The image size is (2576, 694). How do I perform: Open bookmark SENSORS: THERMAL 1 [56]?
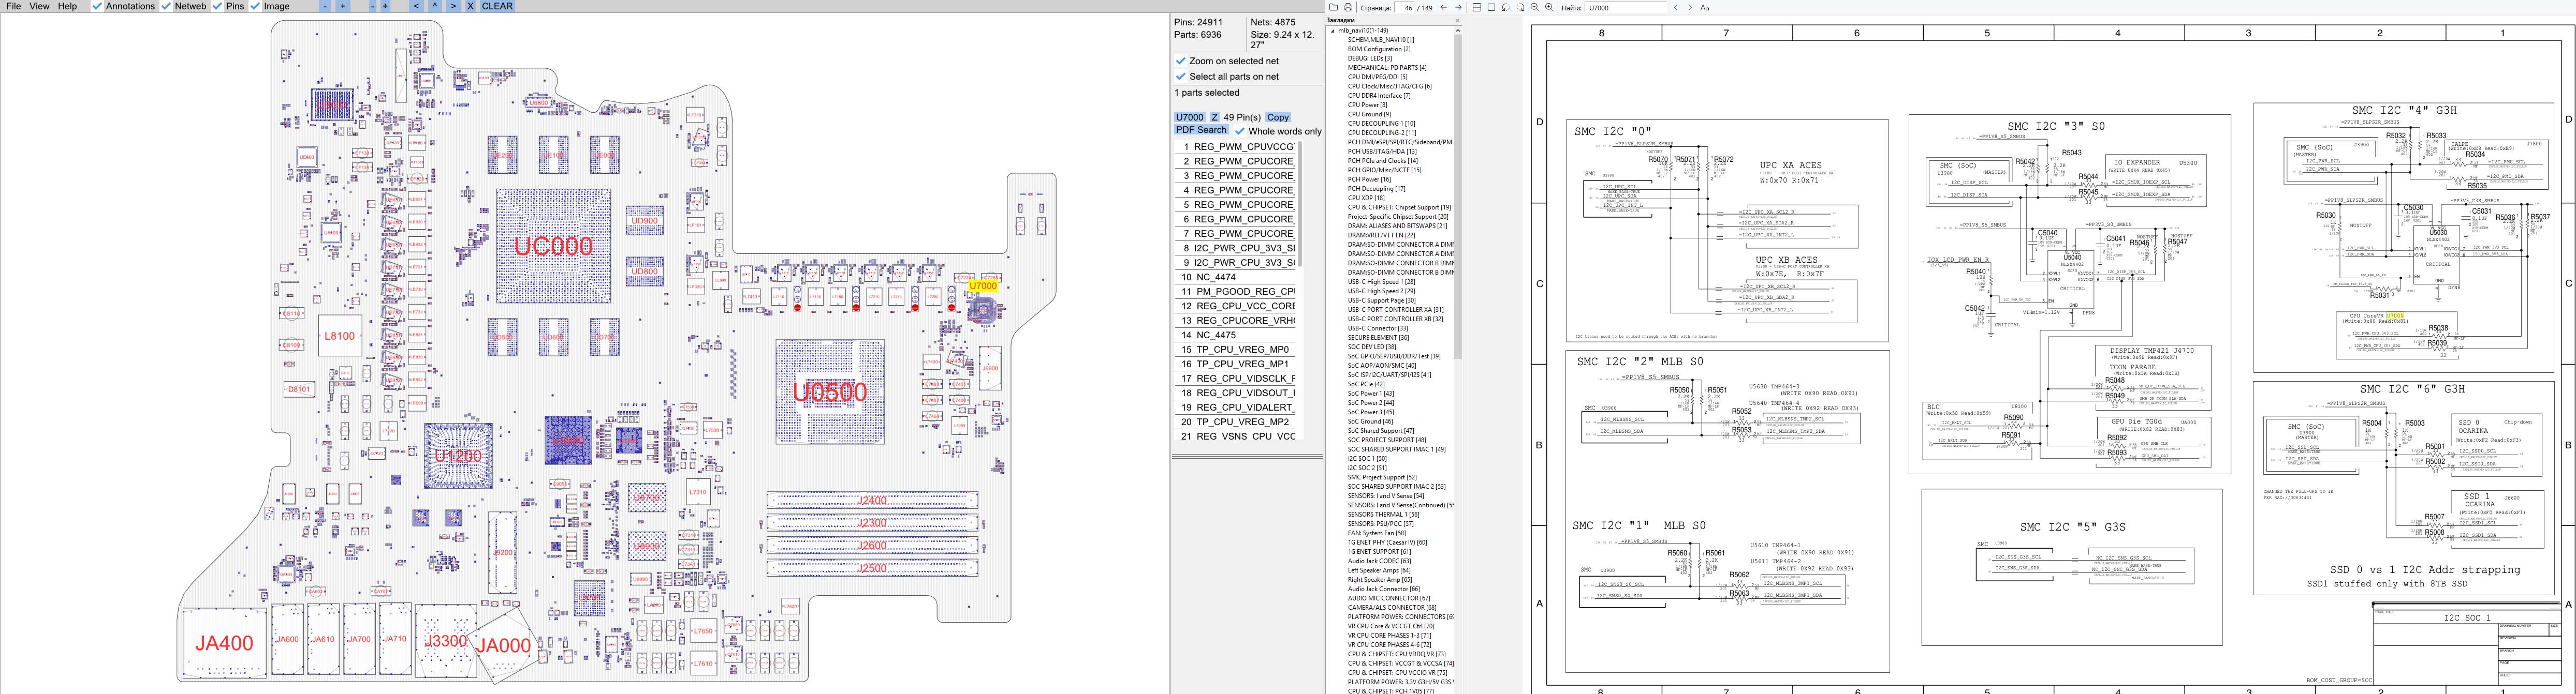(x=1384, y=514)
